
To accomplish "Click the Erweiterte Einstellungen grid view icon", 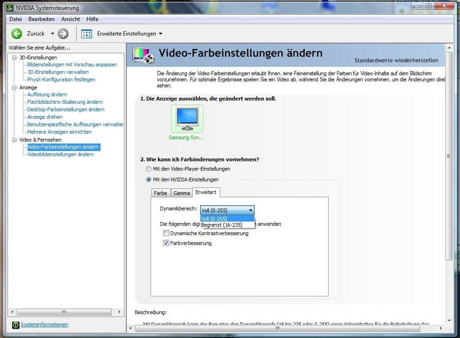I will coord(86,34).
